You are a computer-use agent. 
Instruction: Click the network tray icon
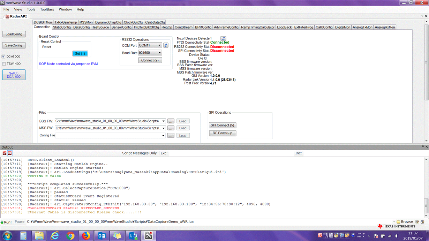click(390, 236)
